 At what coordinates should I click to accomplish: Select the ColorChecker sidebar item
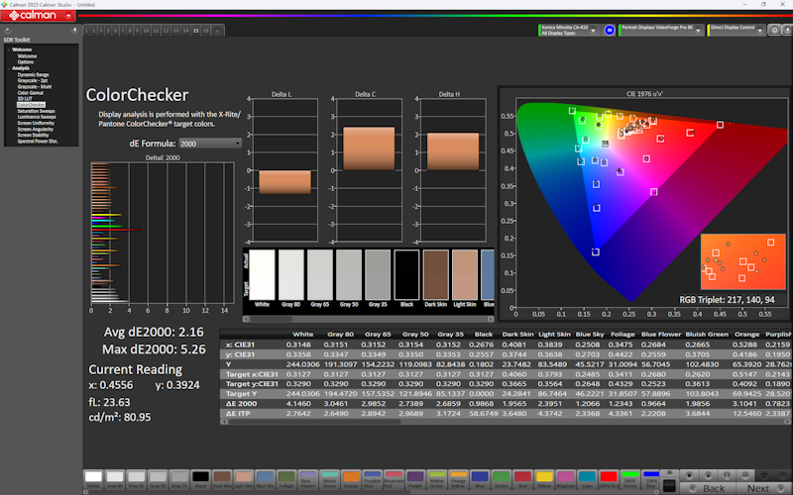point(31,105)
